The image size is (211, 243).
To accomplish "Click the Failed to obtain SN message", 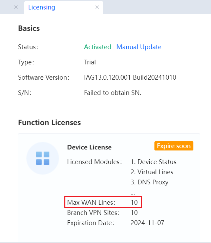I will pyautogui.click(x=112, y=93).
